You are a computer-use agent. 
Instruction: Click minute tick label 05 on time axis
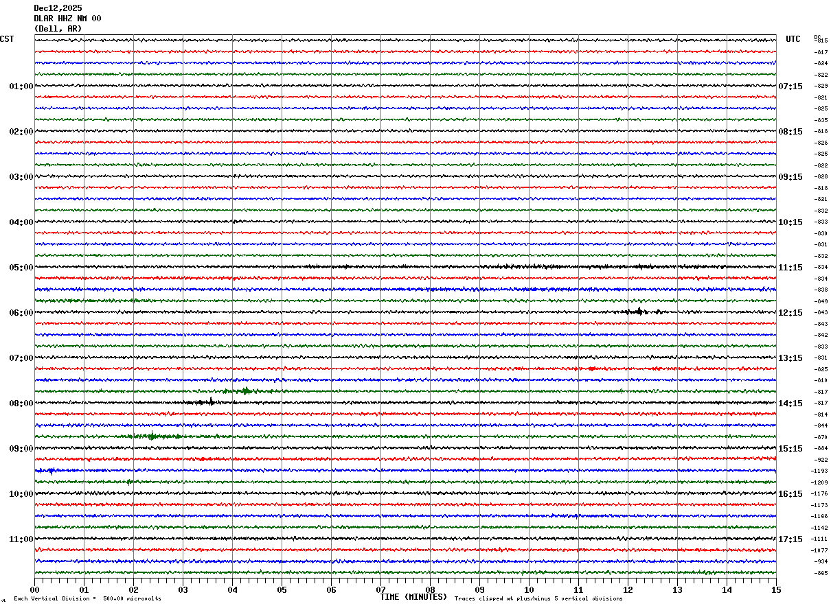click(282, 589)
